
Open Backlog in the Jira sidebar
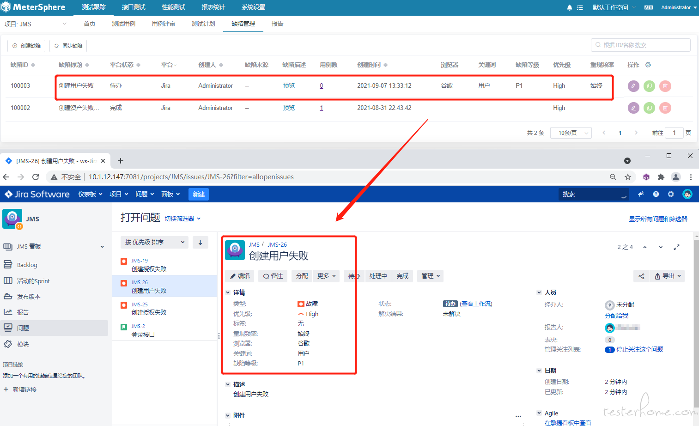[27, 265]
